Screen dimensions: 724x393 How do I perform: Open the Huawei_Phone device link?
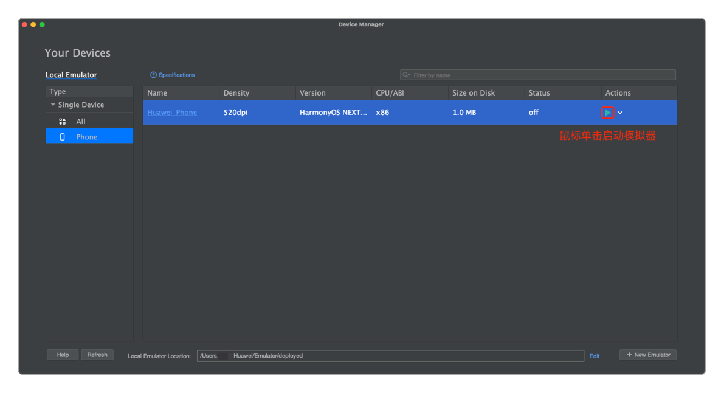click(172, 113)
